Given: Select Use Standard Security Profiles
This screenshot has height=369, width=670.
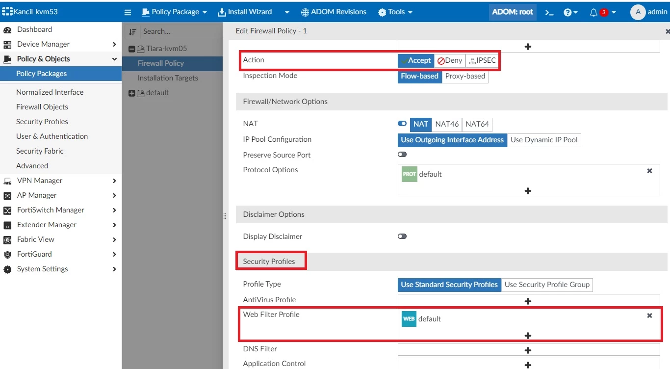Looking at the screenshot, I should [449, 285].
